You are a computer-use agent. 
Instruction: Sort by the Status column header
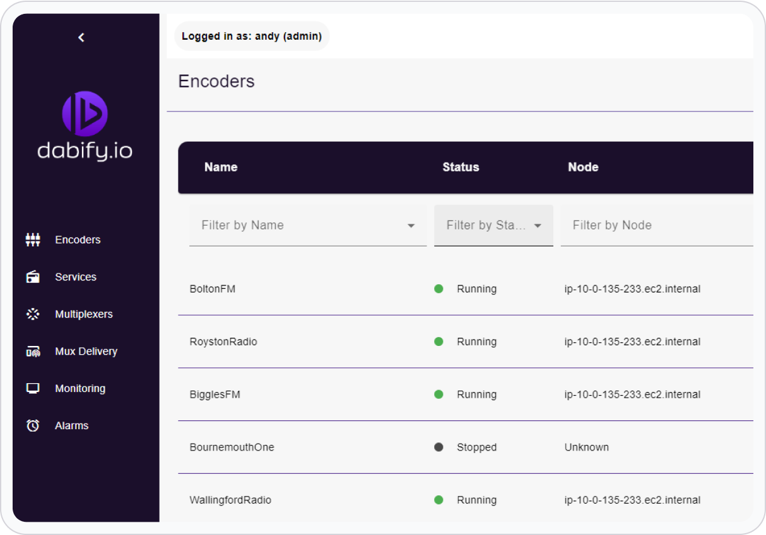pyautogui.click(x=461, y=167)
